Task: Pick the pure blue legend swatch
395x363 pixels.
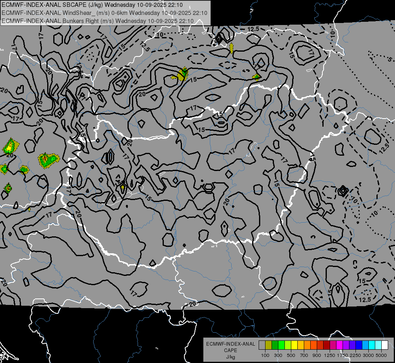Action: pyautogui.click(x=359, y=345)
